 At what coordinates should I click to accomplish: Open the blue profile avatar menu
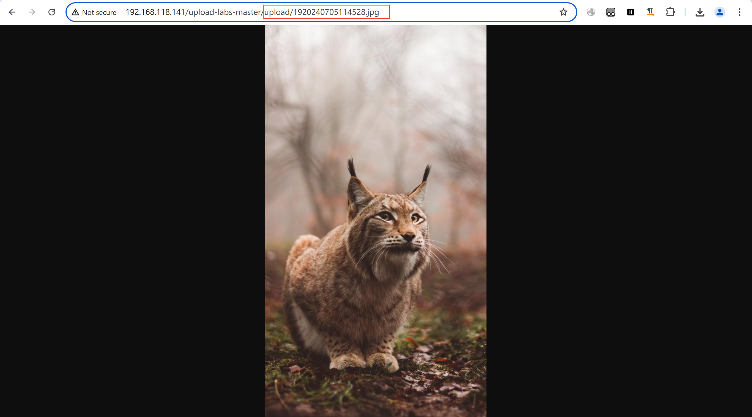click(x=720, y=12)
